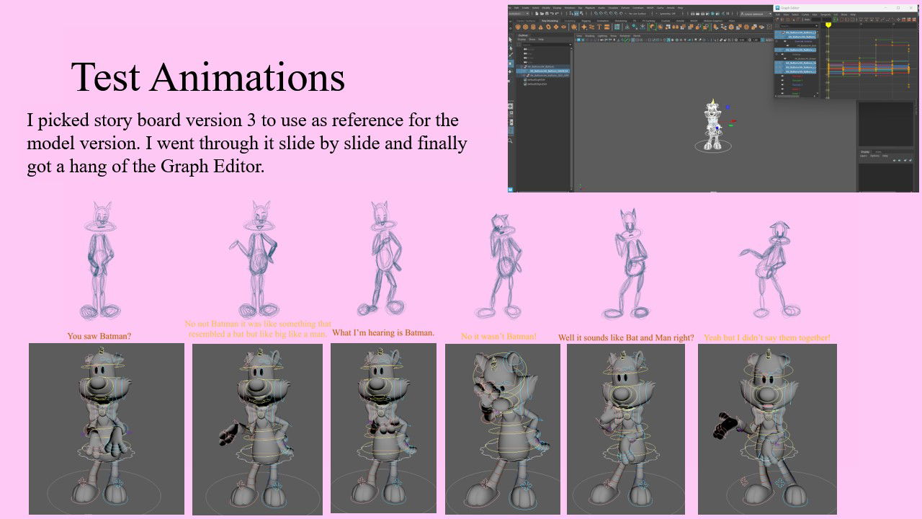Click the account sign-in button
Screen dimensions: 922x519
click(752, 14)
